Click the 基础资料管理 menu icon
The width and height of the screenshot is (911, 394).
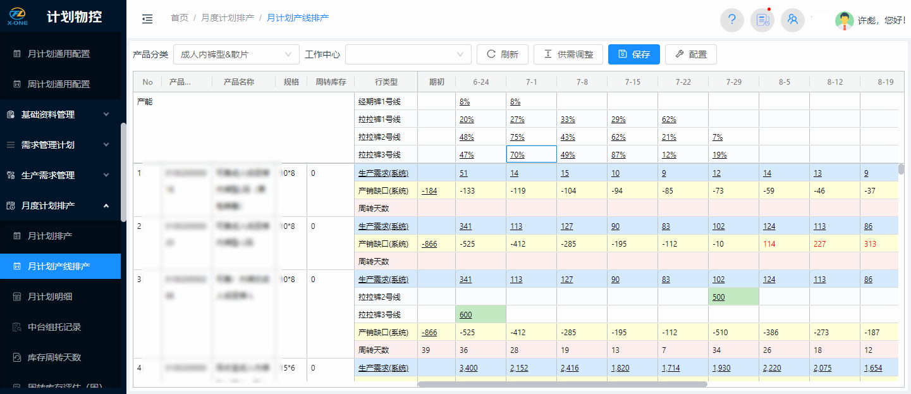[x=11, y=114]
